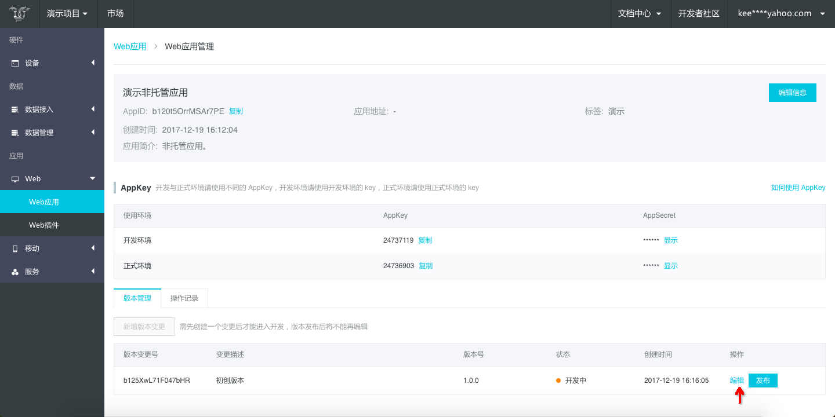Screen dimensions: 835x417
Task: Click the 服务 services icon in sidebar
Action: click(x=15, y=272)
